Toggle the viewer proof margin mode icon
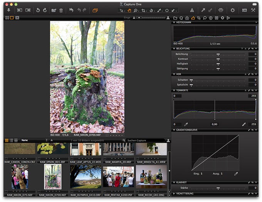Image resolution: width=262 pixels, height=202 pixels. point(17,18)
